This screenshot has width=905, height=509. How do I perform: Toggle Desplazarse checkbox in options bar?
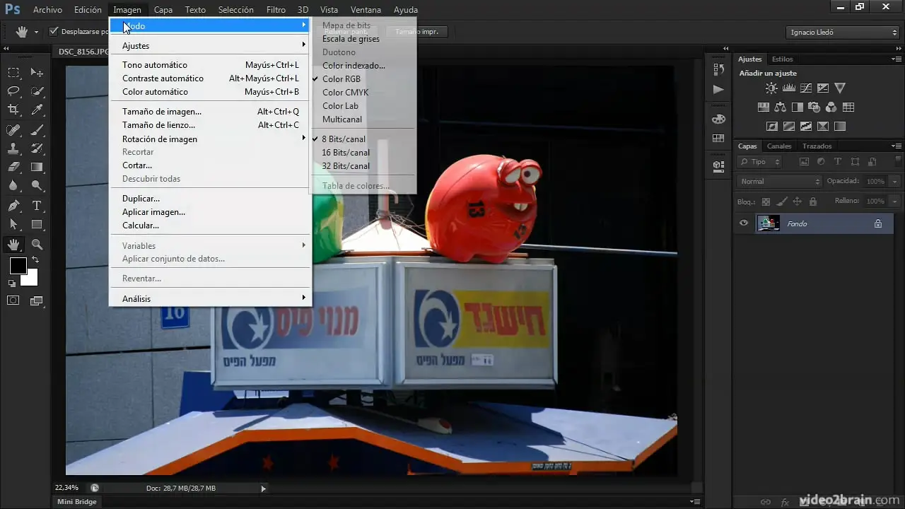(x=53, y=32)
